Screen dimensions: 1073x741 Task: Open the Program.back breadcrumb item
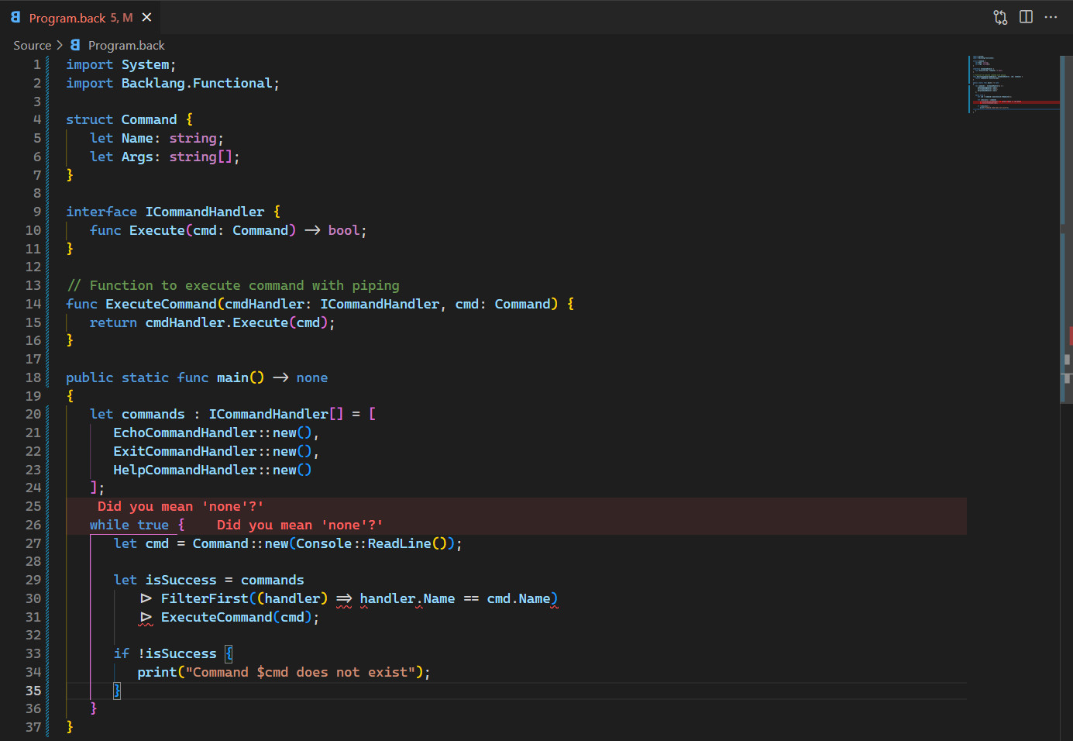[126, 46]
